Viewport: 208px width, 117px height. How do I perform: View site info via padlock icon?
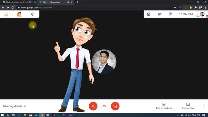click(19, 7)
